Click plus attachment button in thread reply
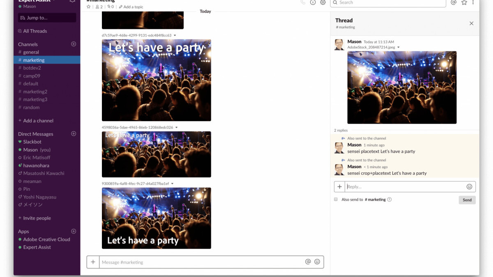The image size is (493, 277). (339, 187)
